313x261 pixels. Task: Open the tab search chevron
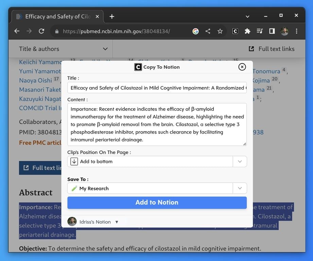247,17
